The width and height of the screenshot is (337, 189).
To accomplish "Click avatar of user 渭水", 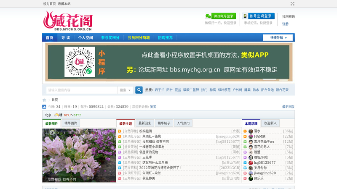I will (251, 131).
